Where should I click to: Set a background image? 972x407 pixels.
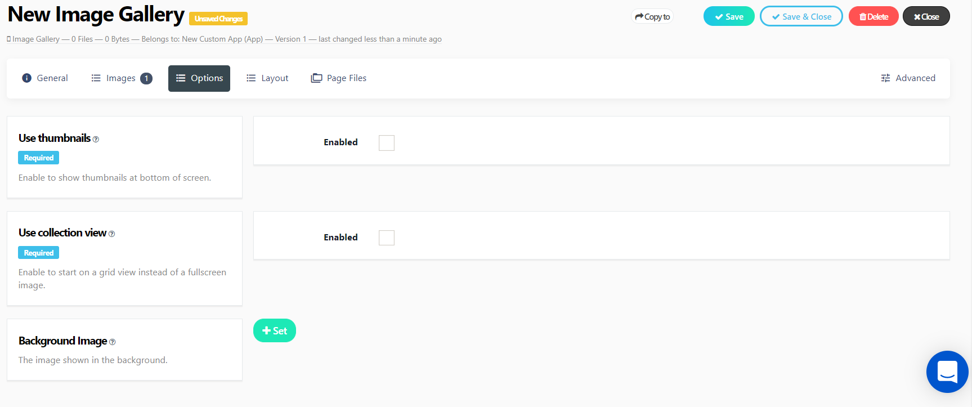275,330
